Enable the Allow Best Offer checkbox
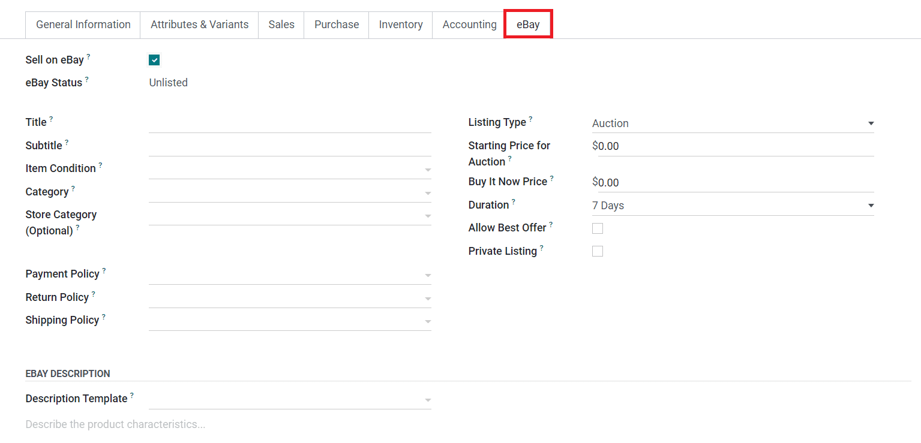The height and width of the screenshot is (443, 921). pos(598,228)
